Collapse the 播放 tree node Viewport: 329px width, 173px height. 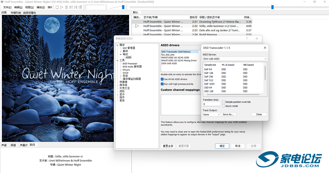117,45
